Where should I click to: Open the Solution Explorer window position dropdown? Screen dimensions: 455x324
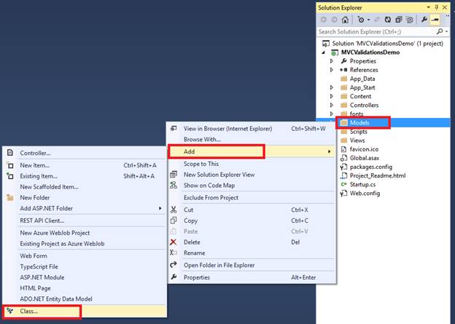coord(428,7)
